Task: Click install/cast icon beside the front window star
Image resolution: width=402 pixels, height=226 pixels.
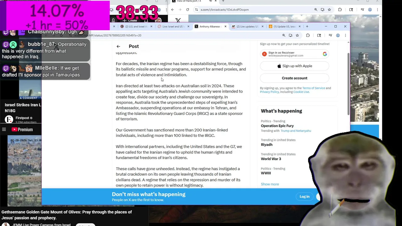Action: 291,35
